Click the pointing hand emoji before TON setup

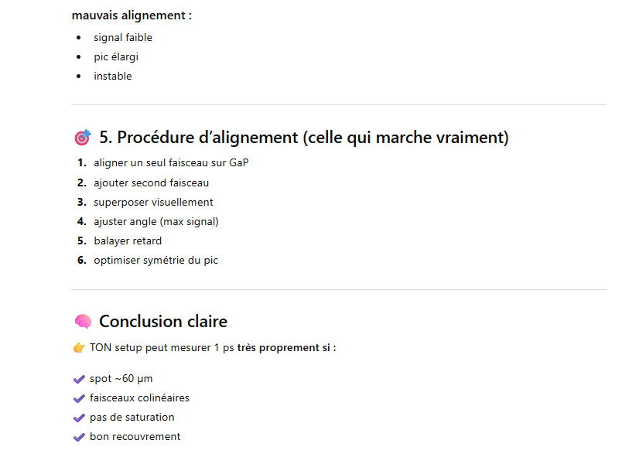click(x=79, y=348)
